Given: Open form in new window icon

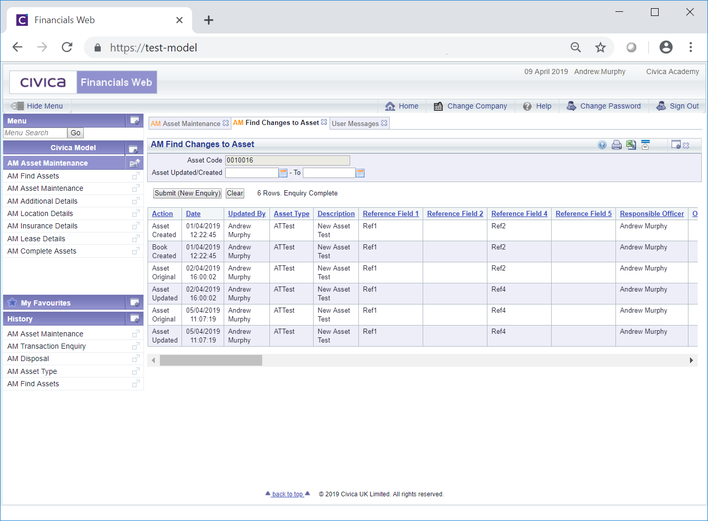Looking at the screenshot, I should tap(676, 145).
